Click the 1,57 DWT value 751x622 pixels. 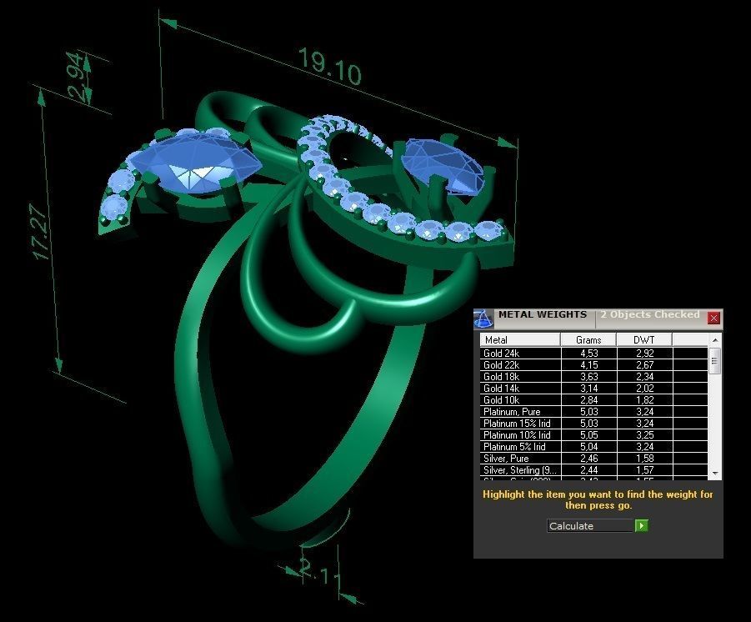click(644, 470)
